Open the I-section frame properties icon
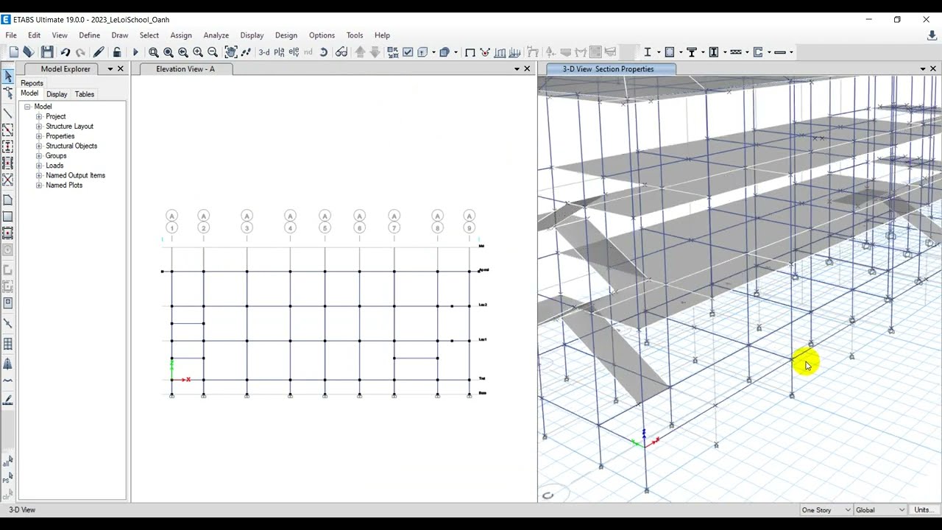942x530 pixels. tap(648, 52)
